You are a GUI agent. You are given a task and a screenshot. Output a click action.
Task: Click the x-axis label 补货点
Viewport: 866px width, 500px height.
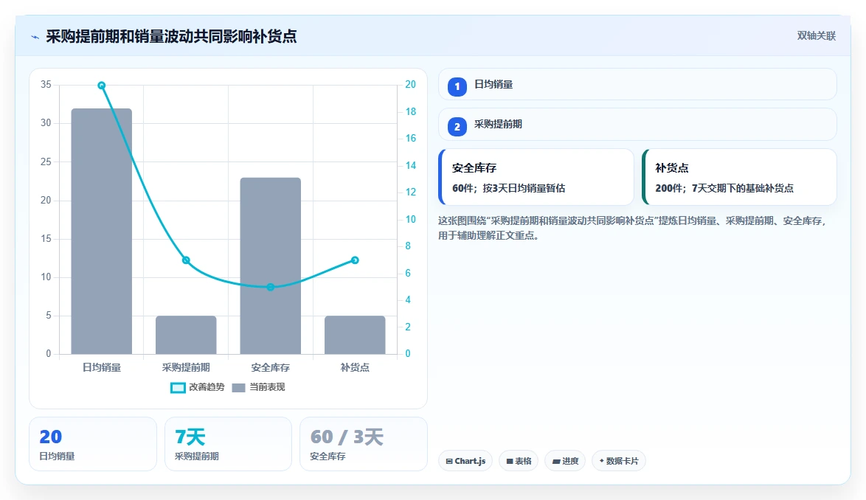pyautogui.click(x=355, y=367)
